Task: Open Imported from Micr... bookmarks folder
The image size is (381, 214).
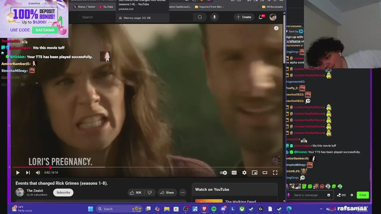Action: tap(209, 7)
